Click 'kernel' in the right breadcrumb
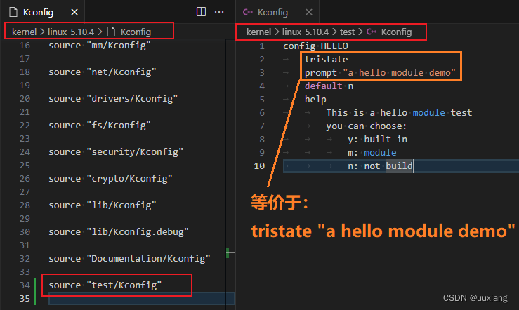 [258, 32]
